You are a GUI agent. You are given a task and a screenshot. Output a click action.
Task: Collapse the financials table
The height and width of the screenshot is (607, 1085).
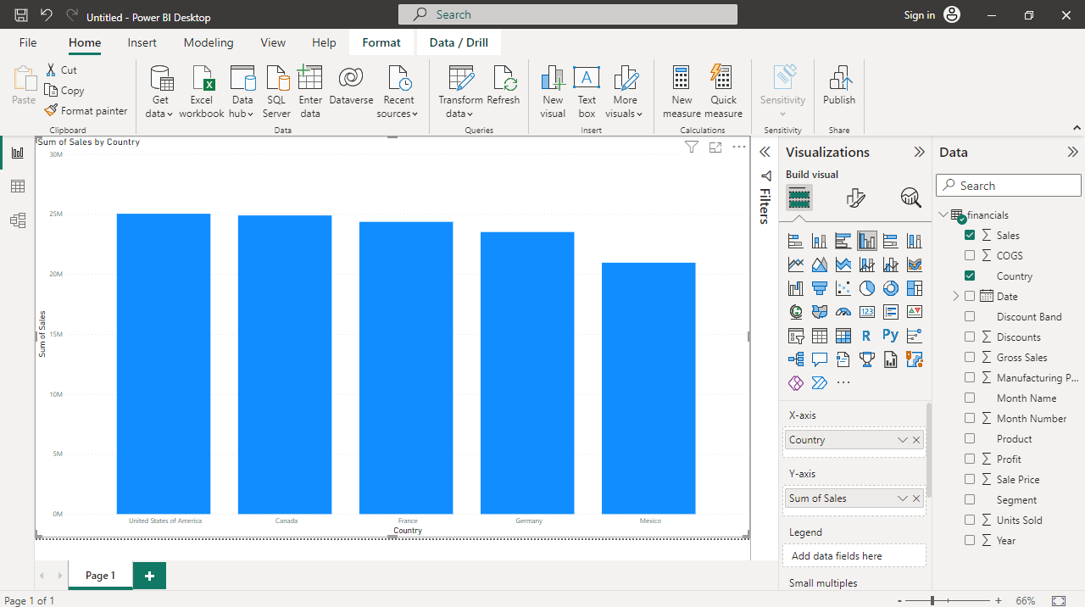click(x=944, y=214)
